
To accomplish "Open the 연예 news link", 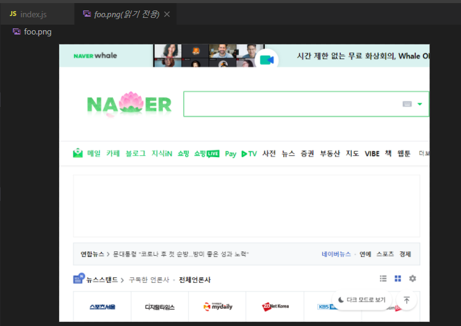I will pyautogui.click(x=365, y=254).
